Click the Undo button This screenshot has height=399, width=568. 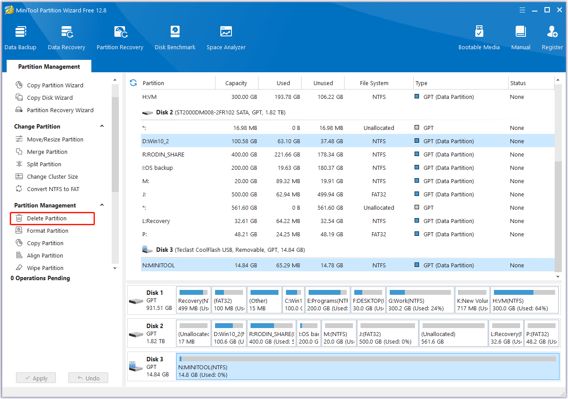[88, 378]
